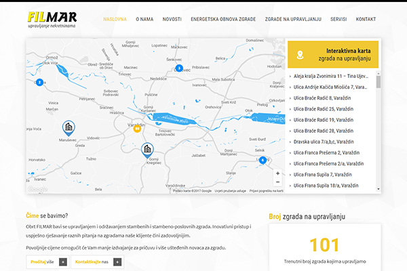
Task: Click the location pin icon in yellow banner
Action: tap(300, 55)
